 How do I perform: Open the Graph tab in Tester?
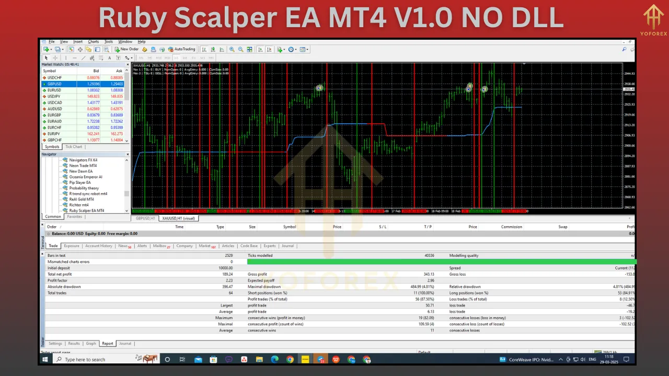point(91,343)
